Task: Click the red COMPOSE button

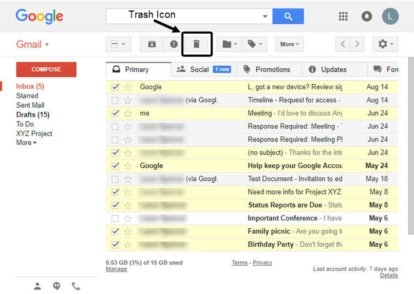Action: pyautogui.click(x=46, y=69)
